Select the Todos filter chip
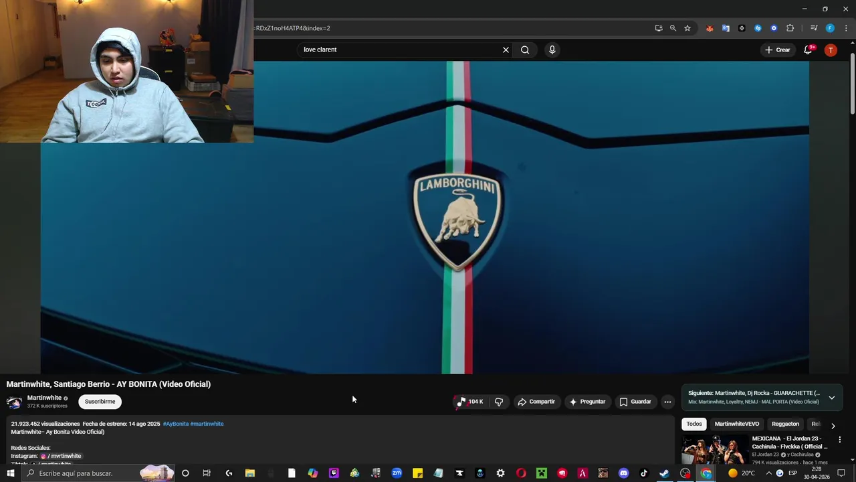 694,424
